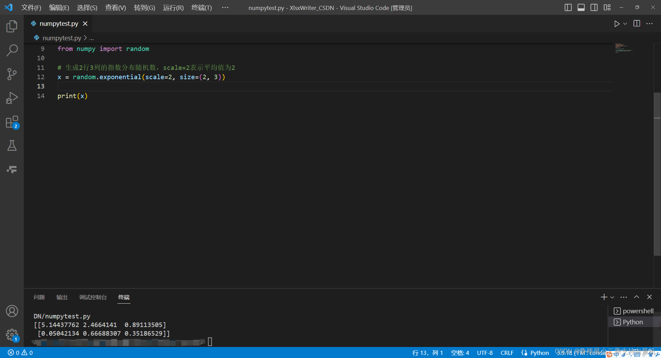This screenshot has width=661, height=358.
Task: Click the random.exponential code line
Action: [141, 77]
